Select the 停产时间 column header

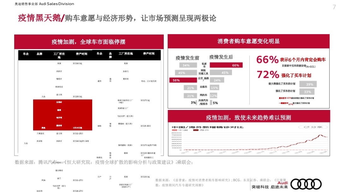[x=82, y=54]
